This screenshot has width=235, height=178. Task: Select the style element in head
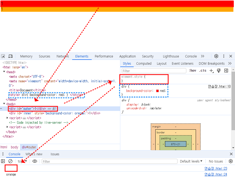[45, 95]
